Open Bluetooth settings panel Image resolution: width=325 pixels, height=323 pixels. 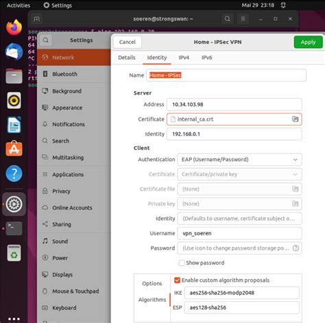74,74
